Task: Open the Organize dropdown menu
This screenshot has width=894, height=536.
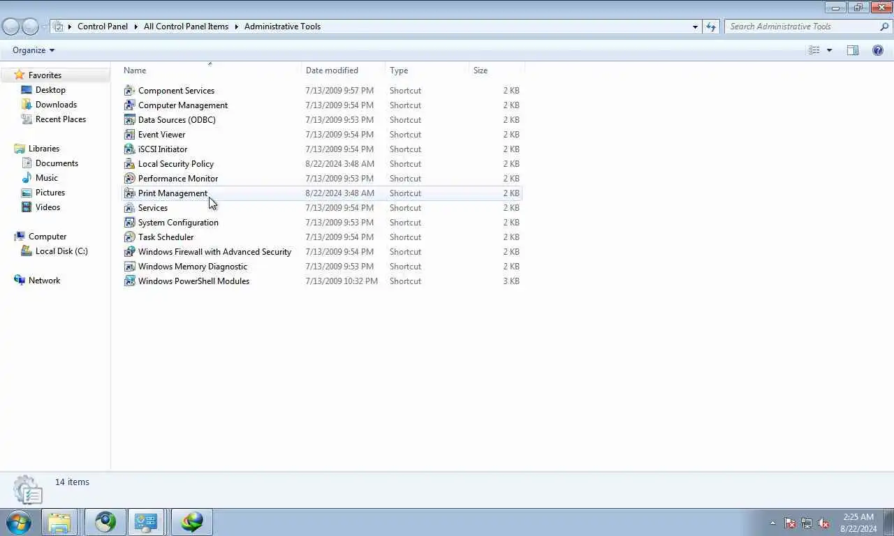Action: [34, 50]
